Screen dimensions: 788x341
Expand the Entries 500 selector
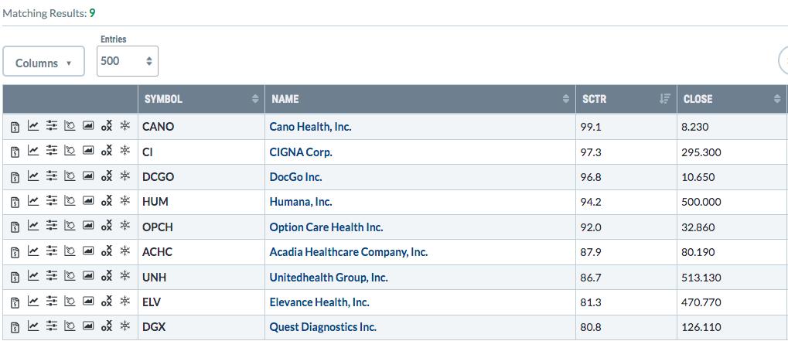tap(127, 60)
